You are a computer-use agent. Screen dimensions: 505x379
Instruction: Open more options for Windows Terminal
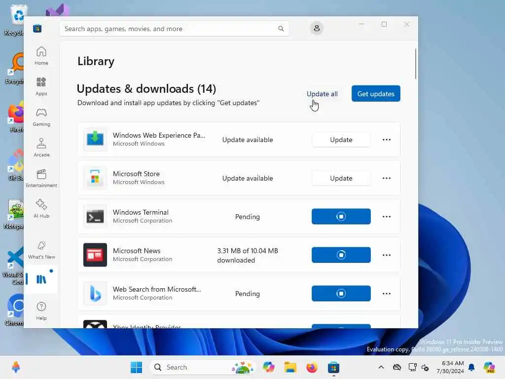point(387,217)
